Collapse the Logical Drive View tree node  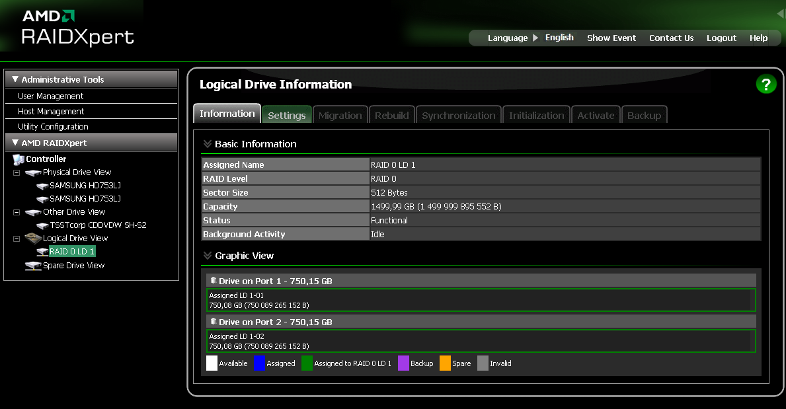17,239
